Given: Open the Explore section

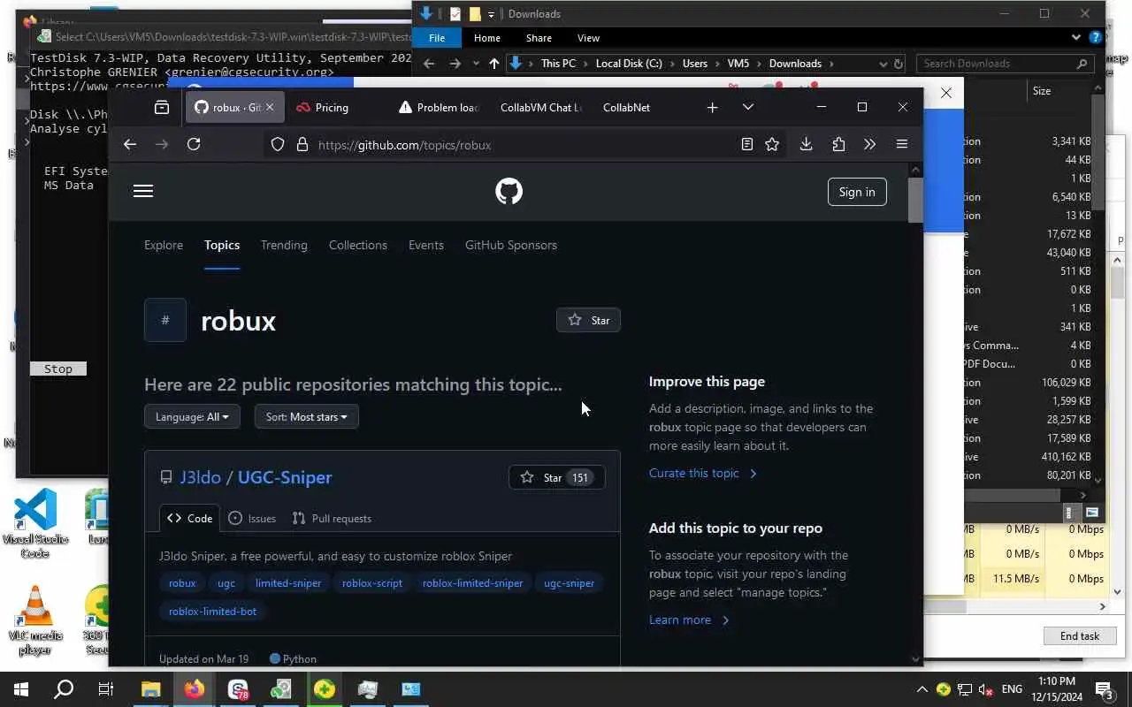Looking at the screenshot, I should (164, 245).
